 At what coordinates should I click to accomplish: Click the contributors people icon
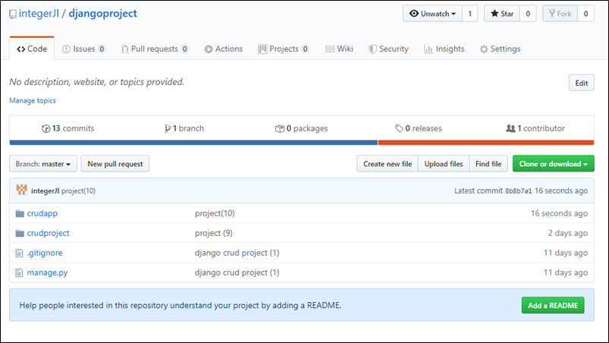pos(510,128)
